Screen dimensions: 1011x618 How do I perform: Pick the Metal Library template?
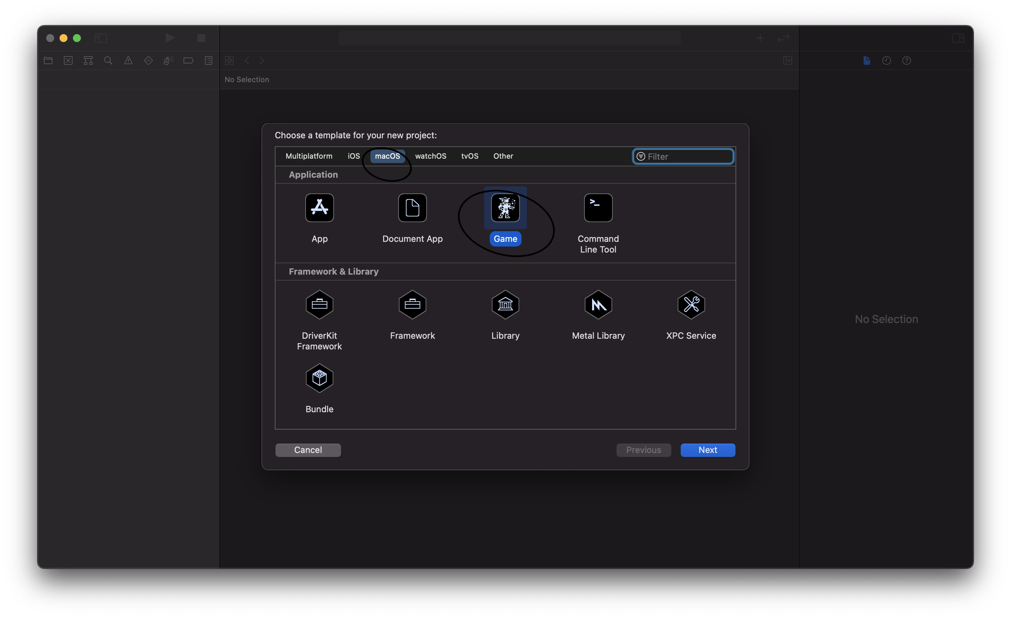(x=598, y=305)
